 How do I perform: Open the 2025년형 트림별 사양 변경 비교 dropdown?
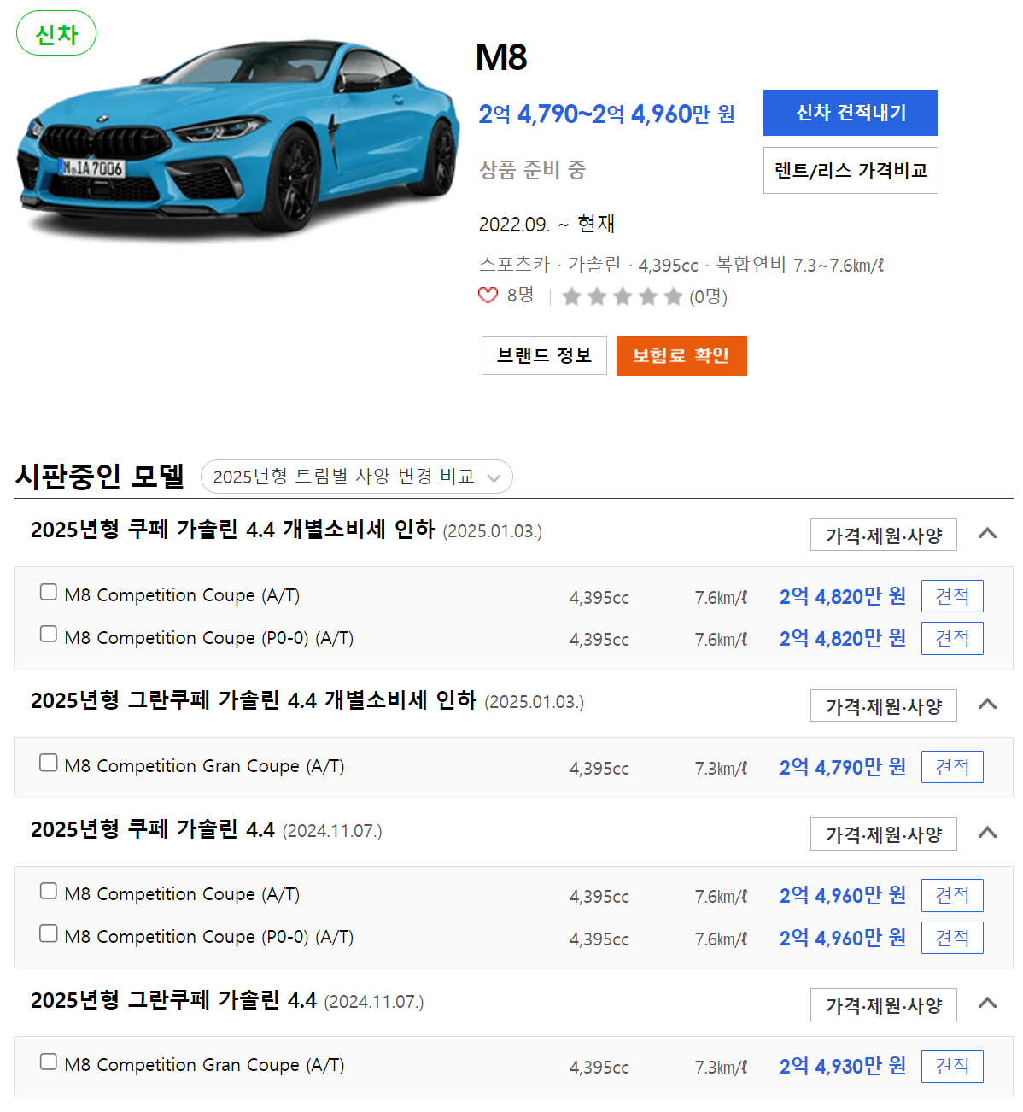click(357, 477)
